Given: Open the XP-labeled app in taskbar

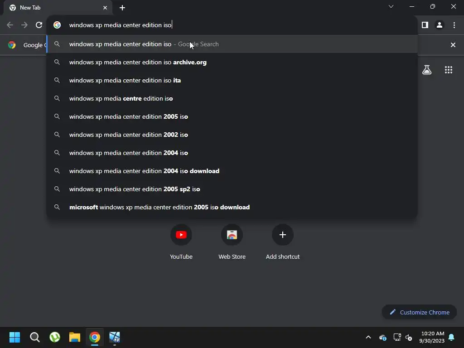Looking at the screenshot, I should [115, 337].
